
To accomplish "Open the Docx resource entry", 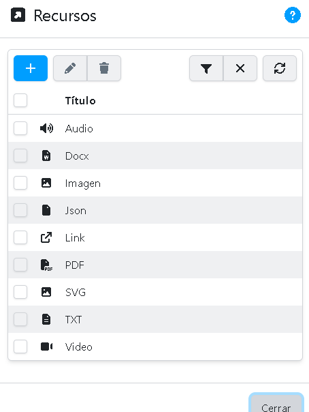I will click(77, 156).
